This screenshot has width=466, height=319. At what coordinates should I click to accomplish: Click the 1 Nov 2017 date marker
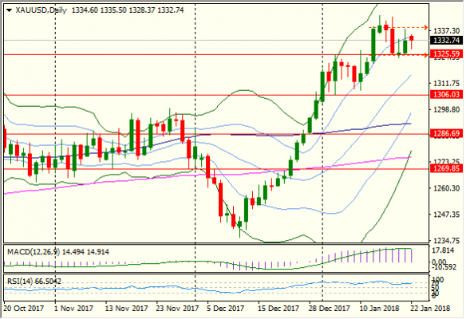click(73, 309)
